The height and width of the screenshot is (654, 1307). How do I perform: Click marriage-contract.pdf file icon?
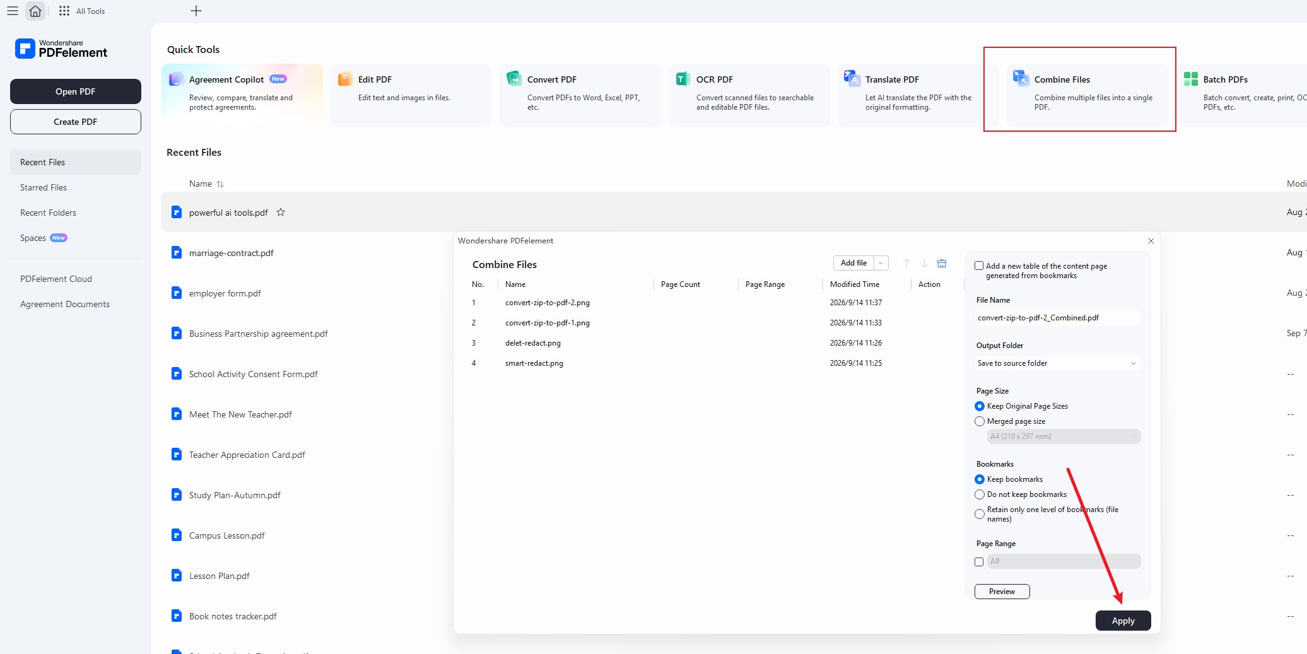177,253
